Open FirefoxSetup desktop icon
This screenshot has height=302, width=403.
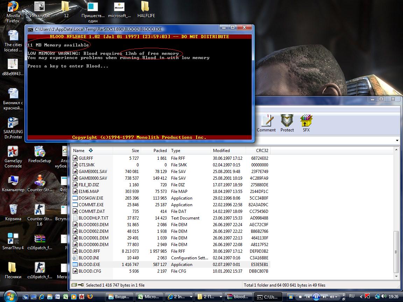click(x=40, y=154)
